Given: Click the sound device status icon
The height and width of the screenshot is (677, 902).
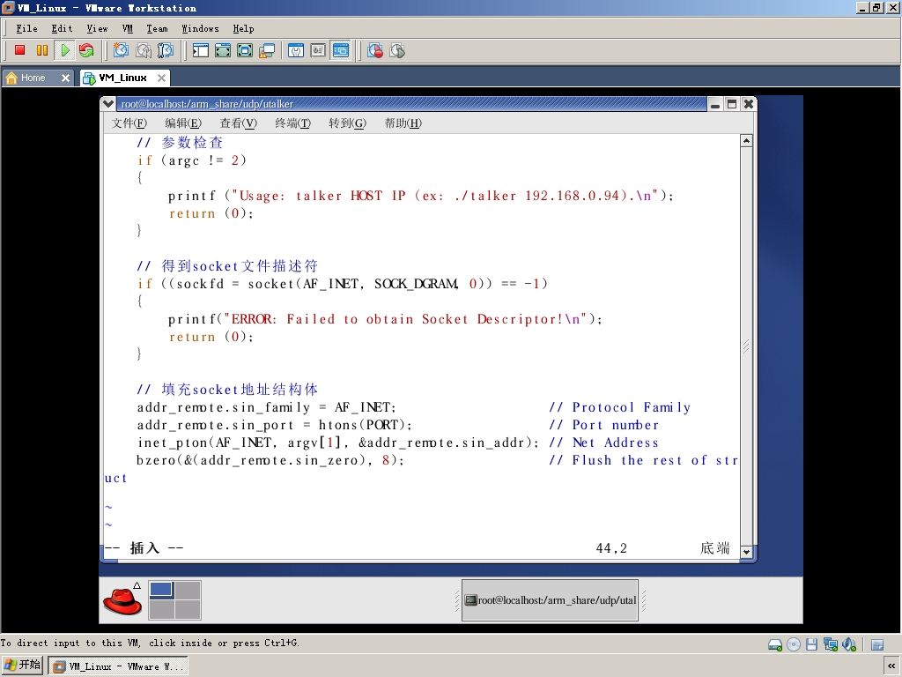Looking at the screenshot, I should coord(848,644).
